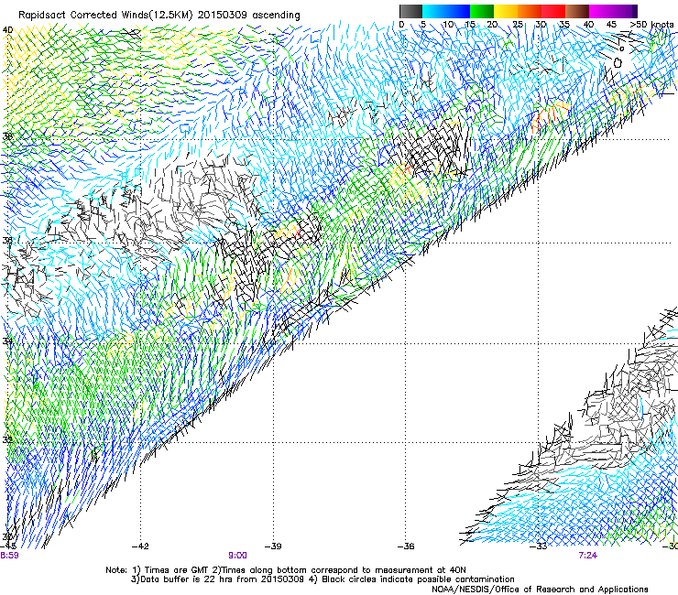The image size is (678, 595).
Task: Click the 'NOAA/NESDIS/Office of Research and Applications' credit
Action: point(540,590)
